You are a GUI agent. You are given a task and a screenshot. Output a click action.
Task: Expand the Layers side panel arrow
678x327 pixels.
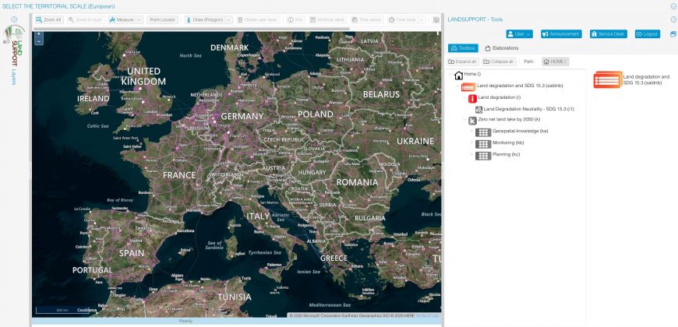pyautogui.click(x=13, y=19)
